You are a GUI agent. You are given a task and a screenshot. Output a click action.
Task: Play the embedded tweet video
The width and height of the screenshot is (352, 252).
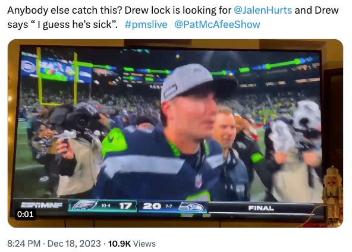tap(175, 133)
